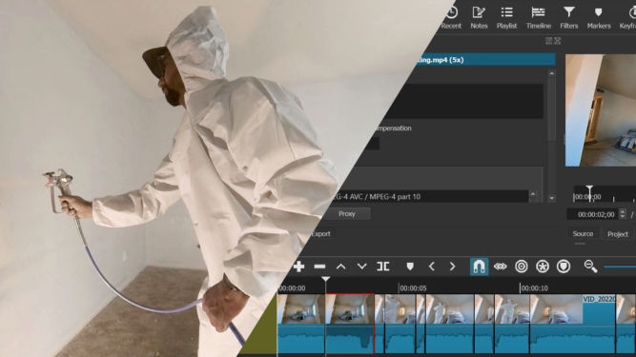The height and width of the screenshot is (357, 636).
Task: Click the timeline zoom out magnifier
Action: [590, 267]
